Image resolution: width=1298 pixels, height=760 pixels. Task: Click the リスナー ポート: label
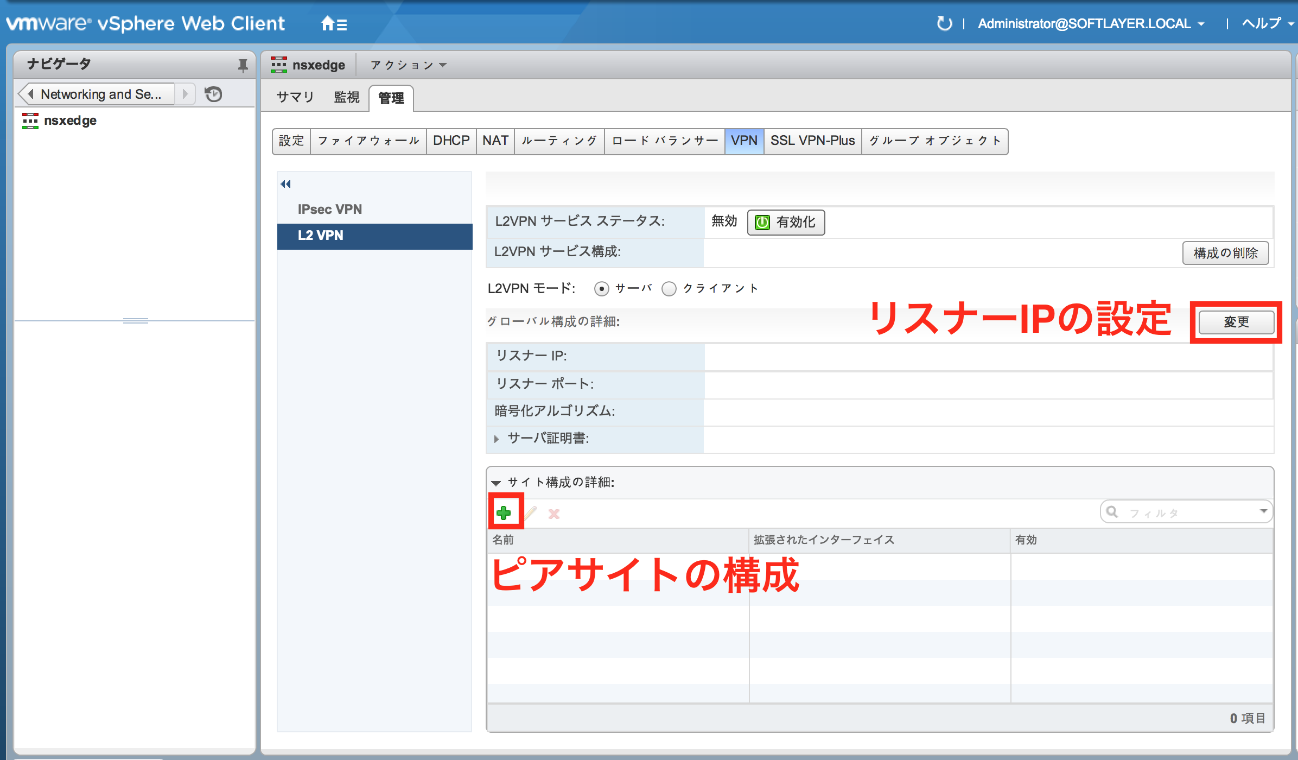[x=545, y=384]
